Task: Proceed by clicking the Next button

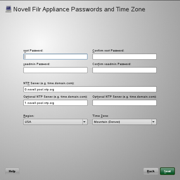Action: [x=167, y=171]
